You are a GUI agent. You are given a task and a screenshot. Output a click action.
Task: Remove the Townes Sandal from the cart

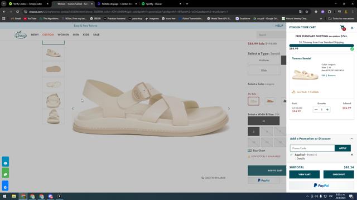point(331,76)
